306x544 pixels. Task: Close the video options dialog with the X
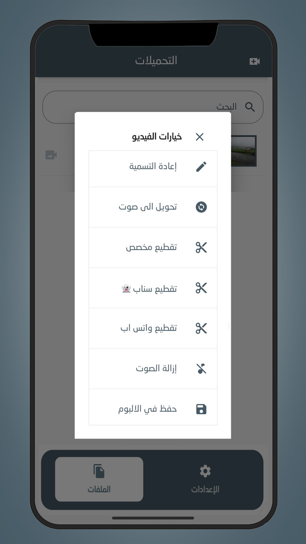pos(199,137)
